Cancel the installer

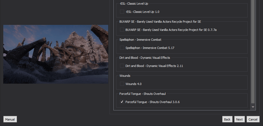(253, 119)
